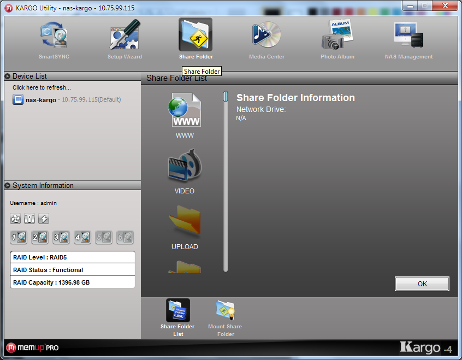Select the VIDEO share folder

(185, 172)
